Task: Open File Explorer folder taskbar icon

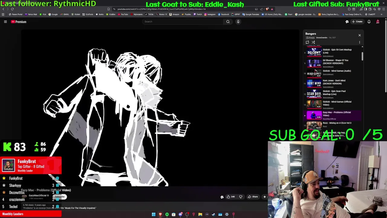Action: [x=200, y=215]
